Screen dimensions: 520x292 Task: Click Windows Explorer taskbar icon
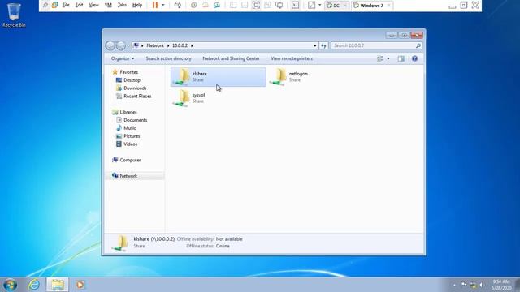coord(58,285)
